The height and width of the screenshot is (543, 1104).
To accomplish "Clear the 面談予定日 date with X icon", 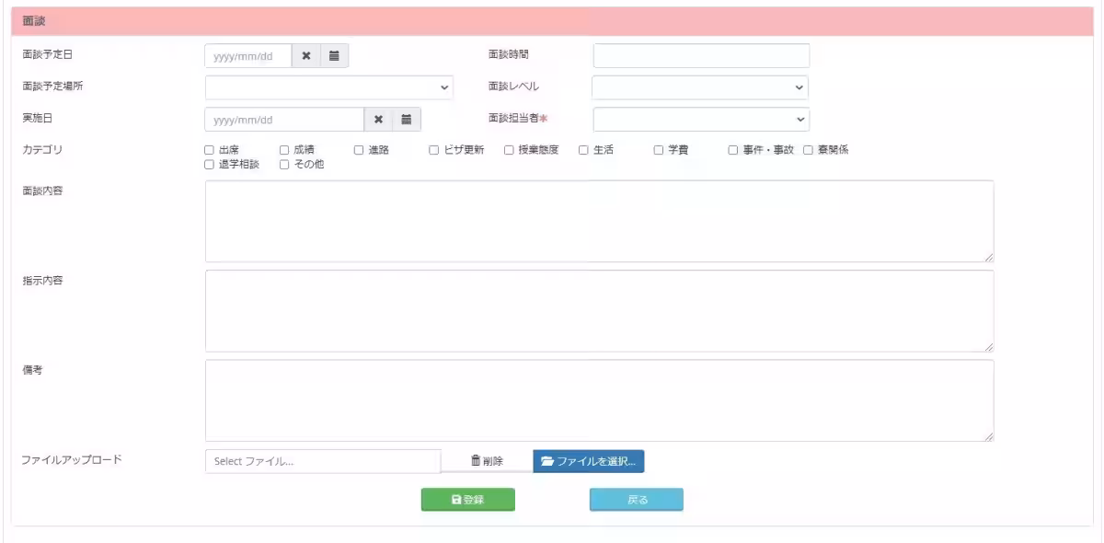I will pyautogui.click(x=306, y=56).
